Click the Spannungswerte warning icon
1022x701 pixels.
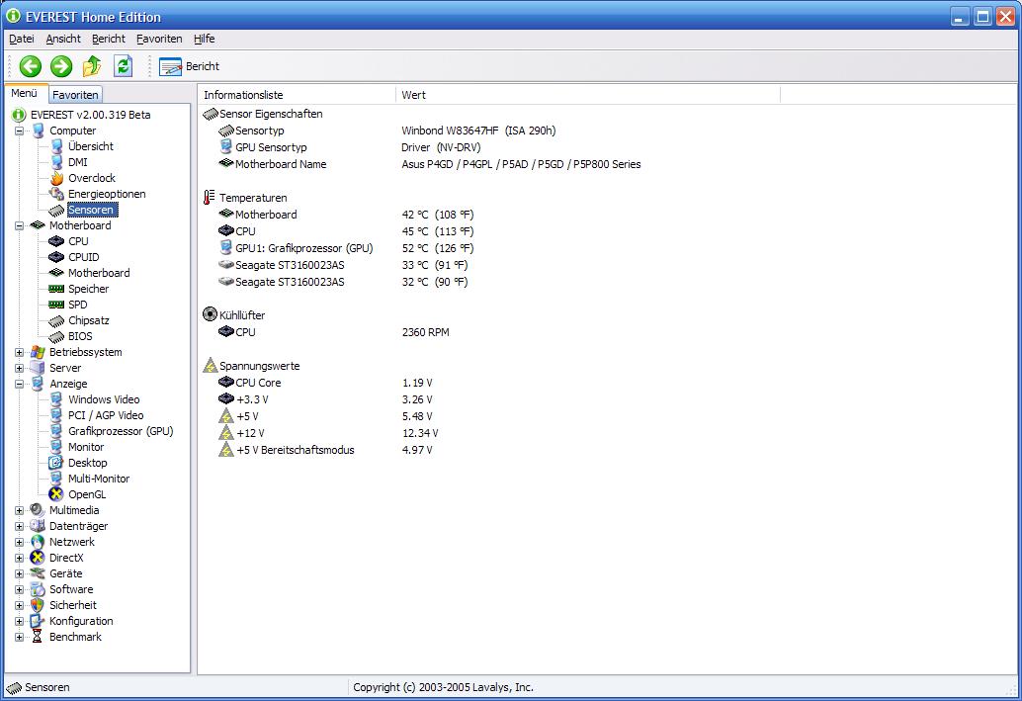(x=210, y=365)
